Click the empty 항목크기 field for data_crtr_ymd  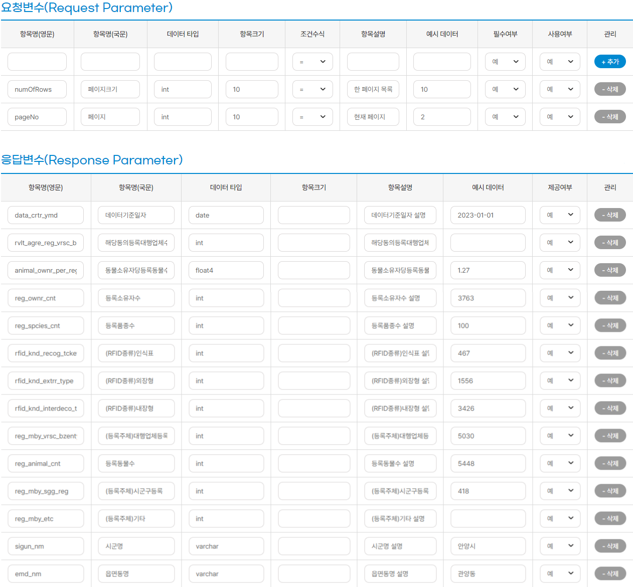point(314,215)
